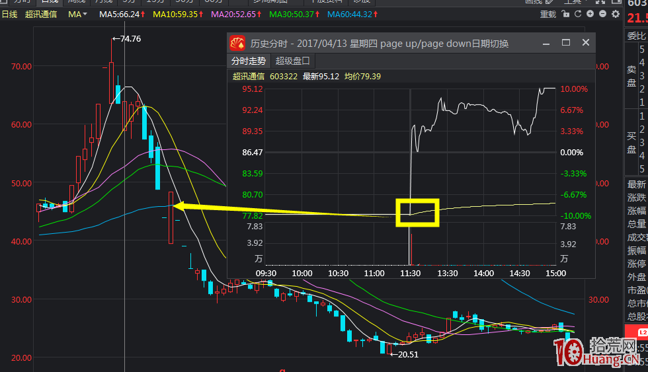Click 最新95.12 value in popup

pyautogui.click(x=321, y=77)
